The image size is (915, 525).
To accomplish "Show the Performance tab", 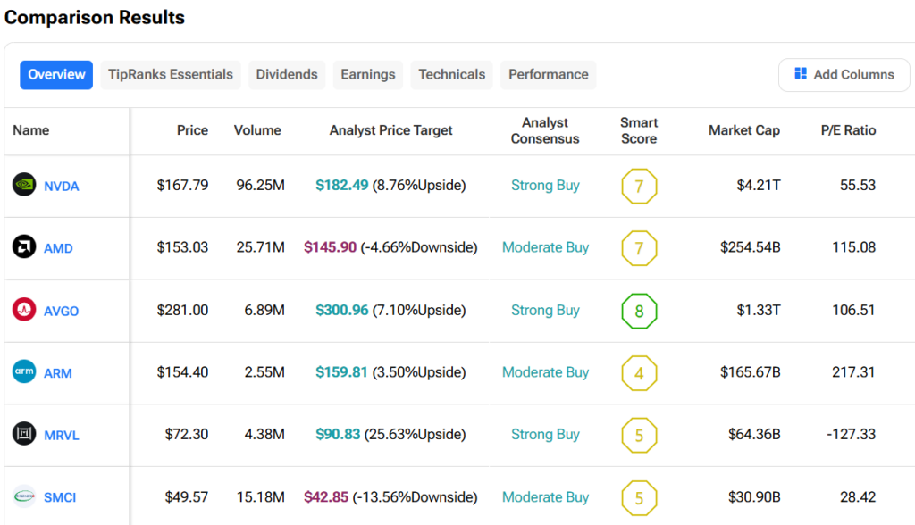I will [549, 75].
